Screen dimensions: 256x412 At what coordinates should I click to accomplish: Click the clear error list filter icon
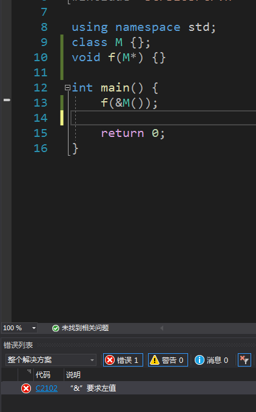244,360
